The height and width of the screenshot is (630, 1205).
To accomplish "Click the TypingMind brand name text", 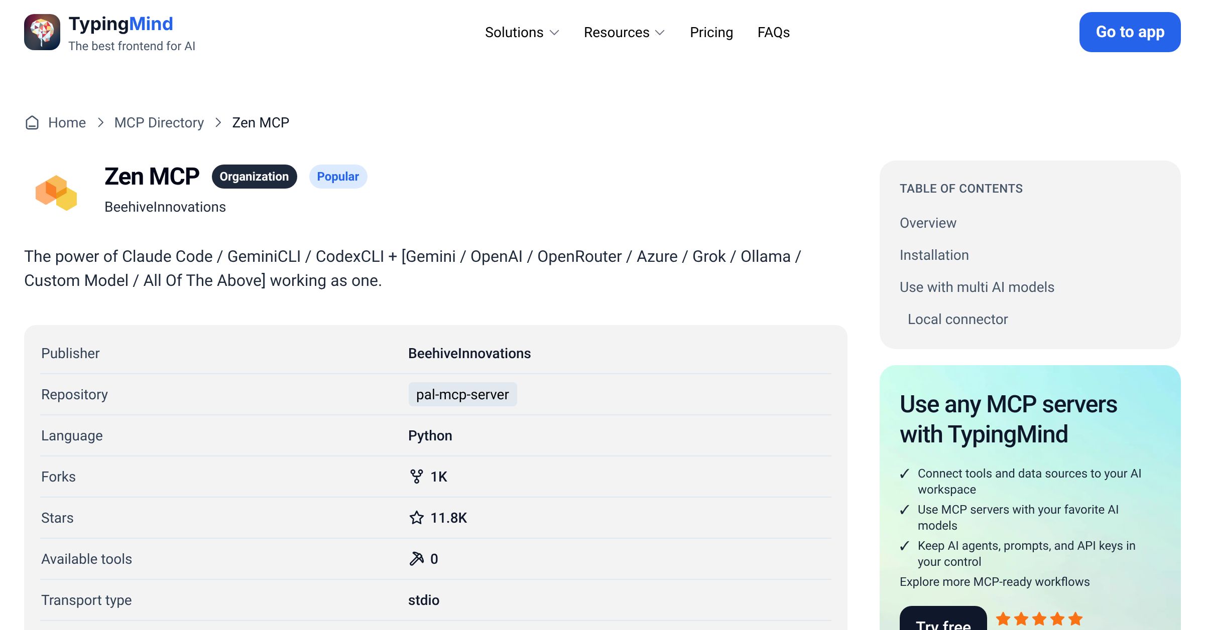I will tap(120, 24).
